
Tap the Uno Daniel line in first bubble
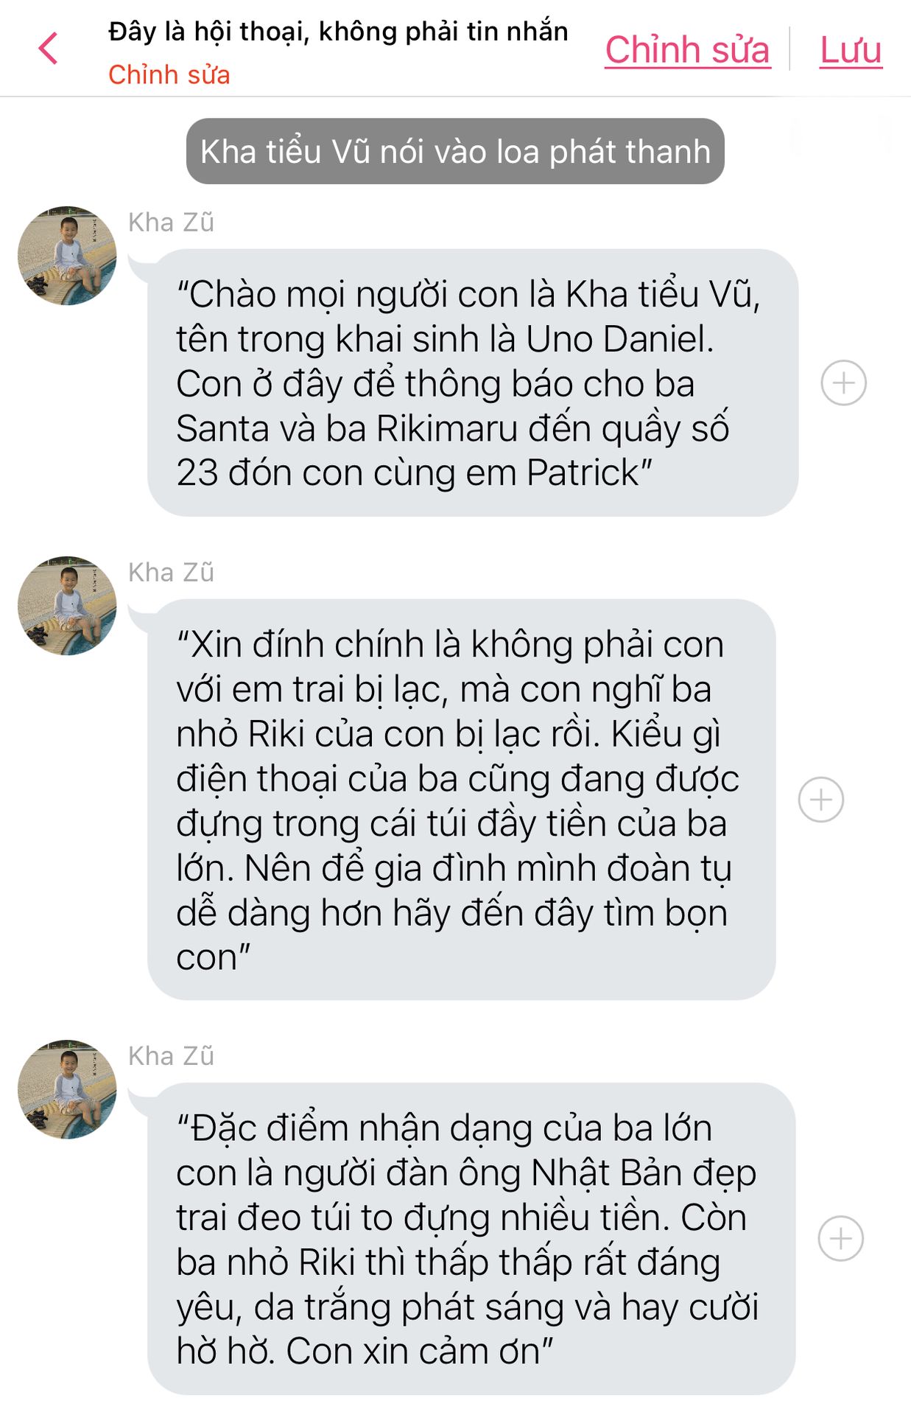point(445,339)
